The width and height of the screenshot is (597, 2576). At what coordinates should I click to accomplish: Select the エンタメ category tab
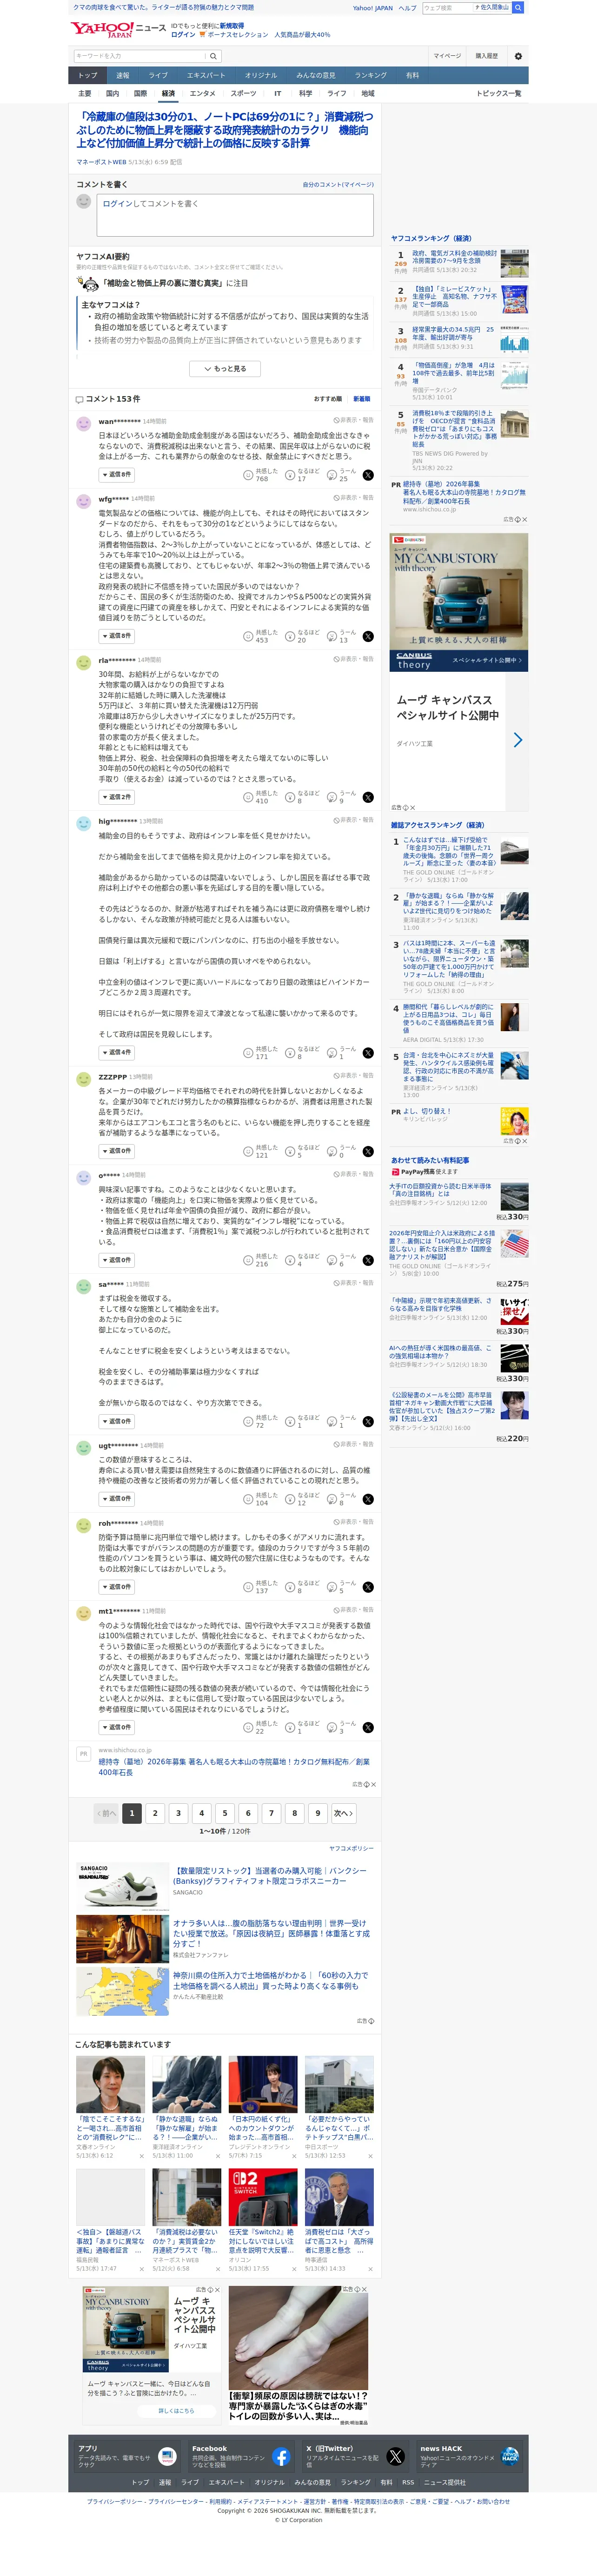click(x=203, y=94)
